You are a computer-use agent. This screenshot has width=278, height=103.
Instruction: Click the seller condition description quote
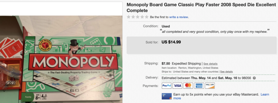tap(215, 31)
